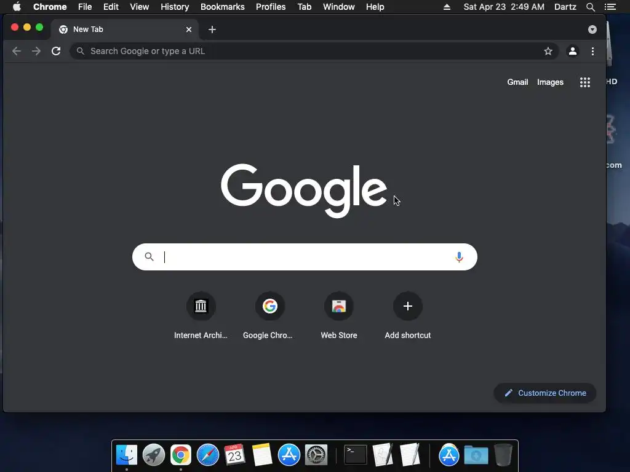
Task: Go back with the back arrow
Action: coord(17,51)
